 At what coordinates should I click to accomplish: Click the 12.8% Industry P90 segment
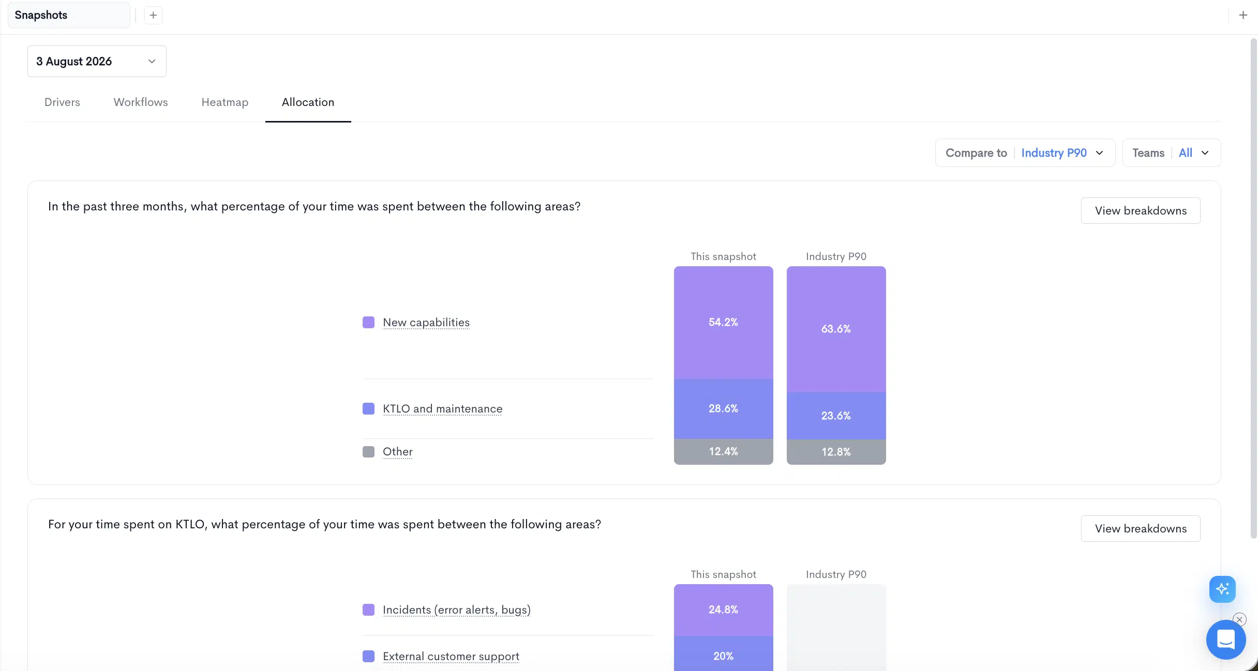[836, 452]
